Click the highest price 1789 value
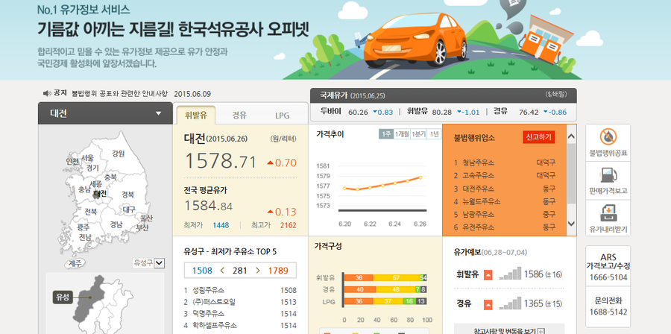Viewport: 671px width, 334px height. [x=278, y=271]
